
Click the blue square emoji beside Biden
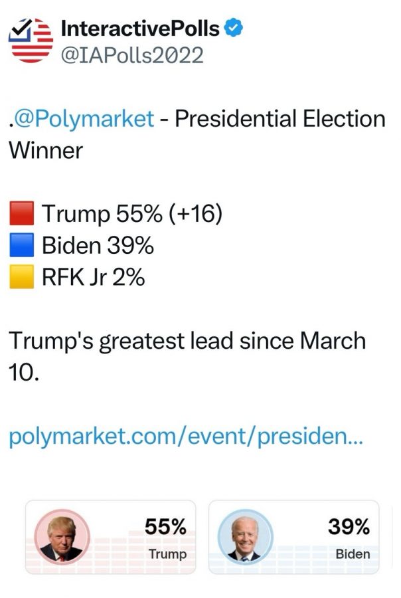pyautogui.click(x=21, y=246)
